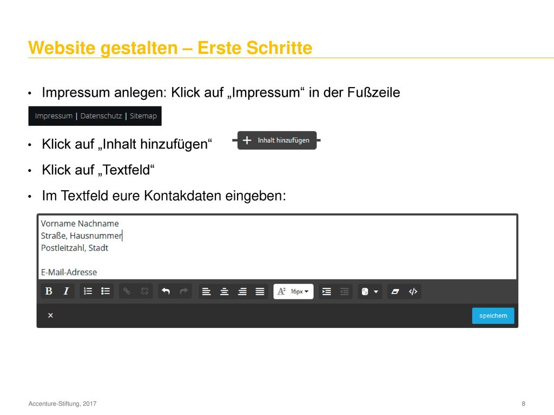The width and height of the screenshot is (554, 415).
Task: Click the Inhalt hinzufügen button
Action: click(277, 140)
